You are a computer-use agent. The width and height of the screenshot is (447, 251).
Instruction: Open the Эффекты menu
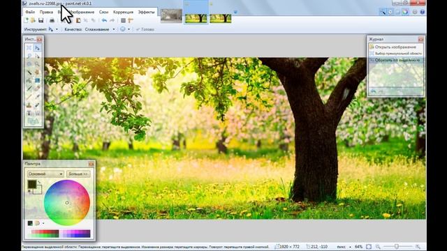click(x=146, y=12)
